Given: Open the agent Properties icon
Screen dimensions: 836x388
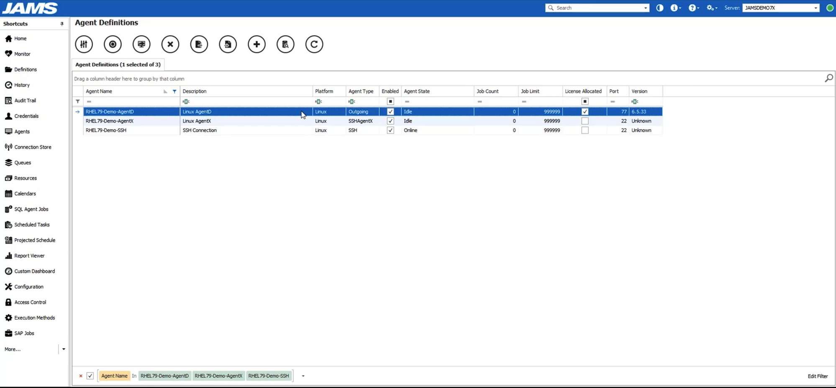Looking at the screenshot, I should (x=84, y=44).
